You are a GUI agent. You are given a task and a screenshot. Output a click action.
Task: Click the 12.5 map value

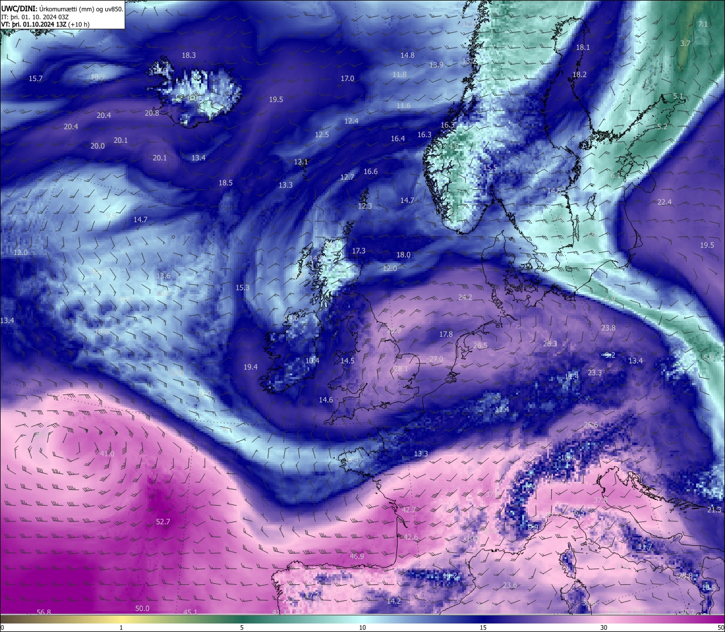(322, 134)
